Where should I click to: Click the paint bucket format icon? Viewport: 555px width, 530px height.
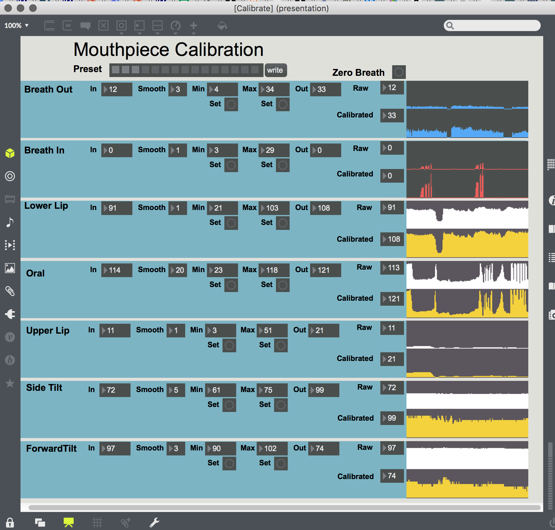(x=222, y=25)
